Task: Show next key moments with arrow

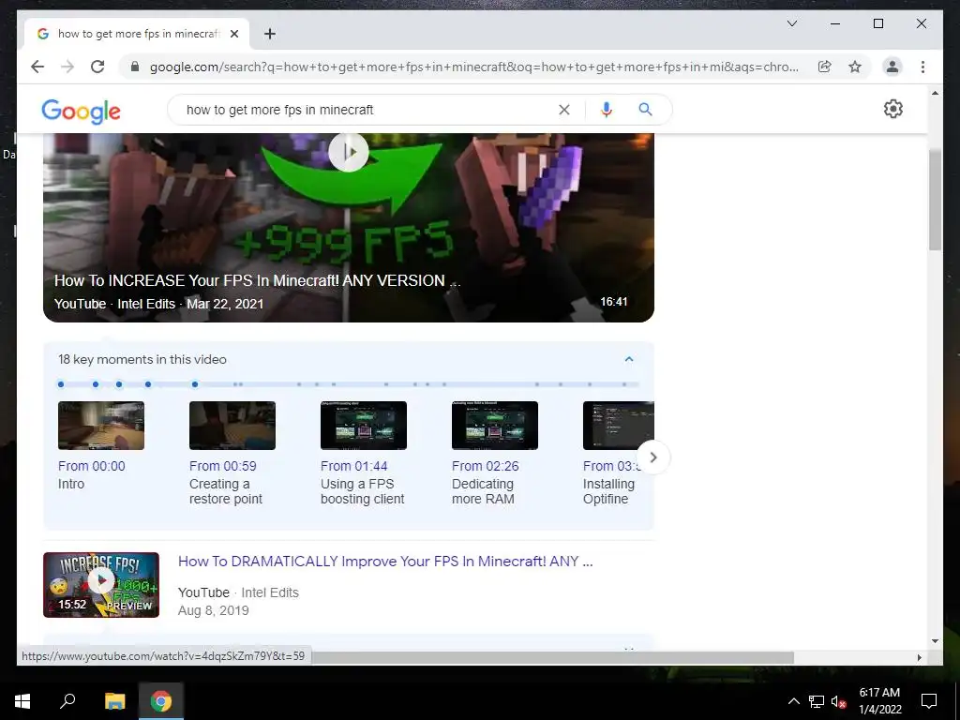Action: (x=653, y=457)
